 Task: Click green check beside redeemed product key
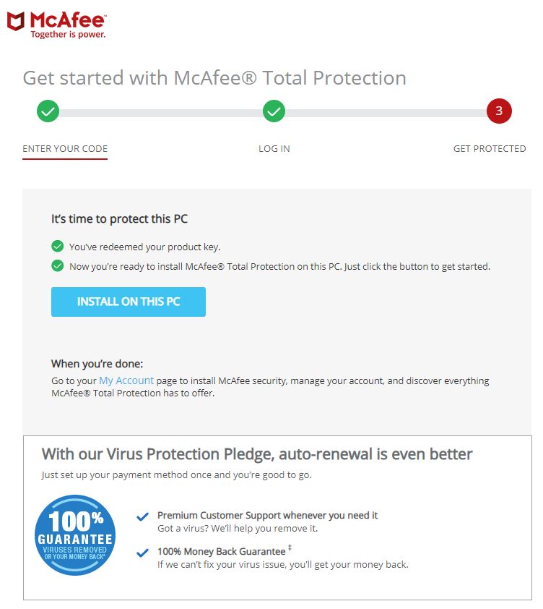tap(57, 246)
